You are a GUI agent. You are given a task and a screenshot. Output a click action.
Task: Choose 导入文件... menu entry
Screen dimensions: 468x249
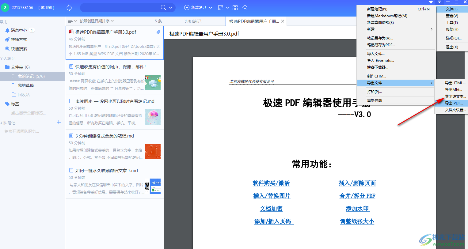pyautogui.click(x=396, y=54)
